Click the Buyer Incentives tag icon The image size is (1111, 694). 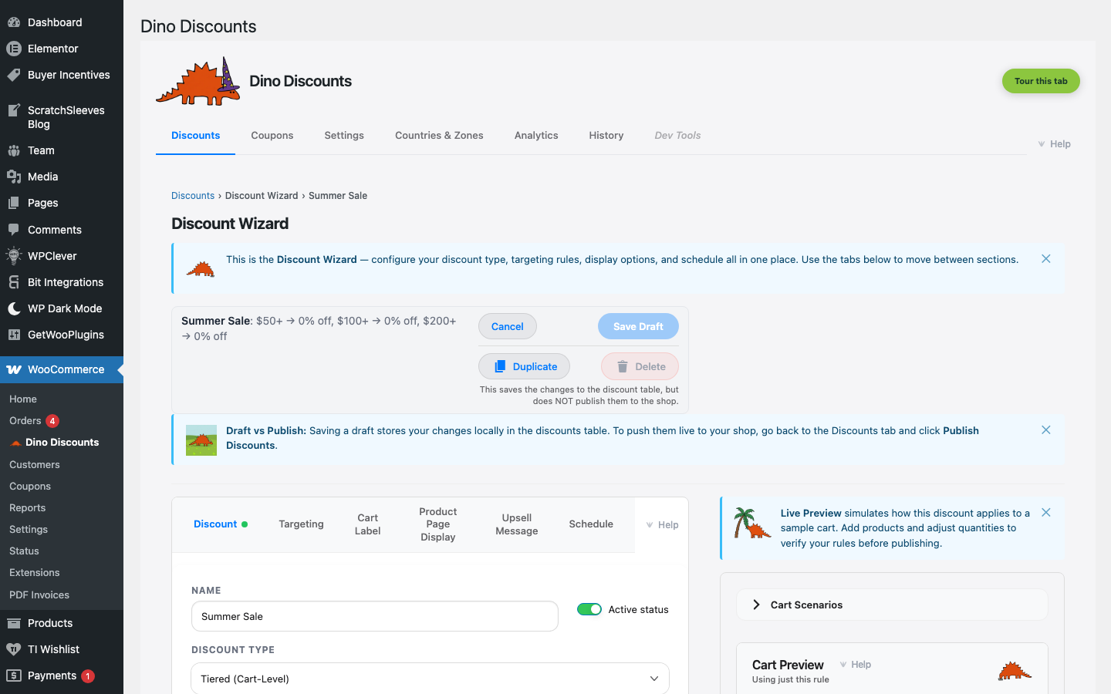pyautogui.click(x=14, y=75)
